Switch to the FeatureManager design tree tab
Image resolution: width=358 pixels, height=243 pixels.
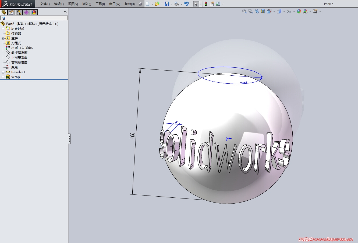pyautogui.click(x=4, y=12)
